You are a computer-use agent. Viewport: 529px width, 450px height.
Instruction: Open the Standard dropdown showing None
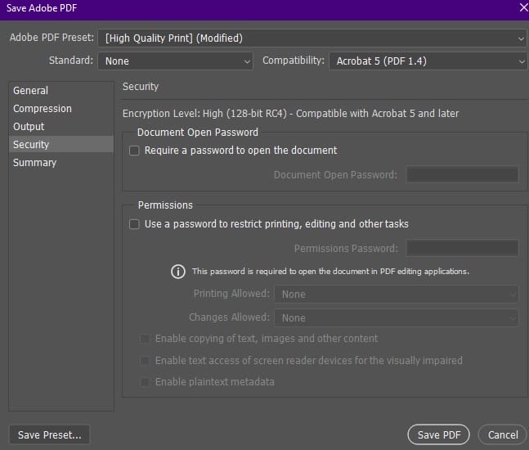(175, 61)
